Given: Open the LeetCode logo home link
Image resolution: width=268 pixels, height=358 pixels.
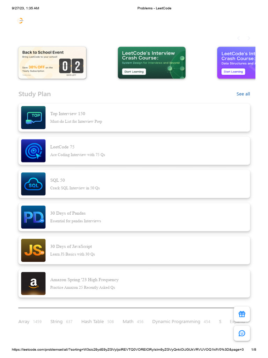Looking at the screenshot, I should click(x=20, y=21).
